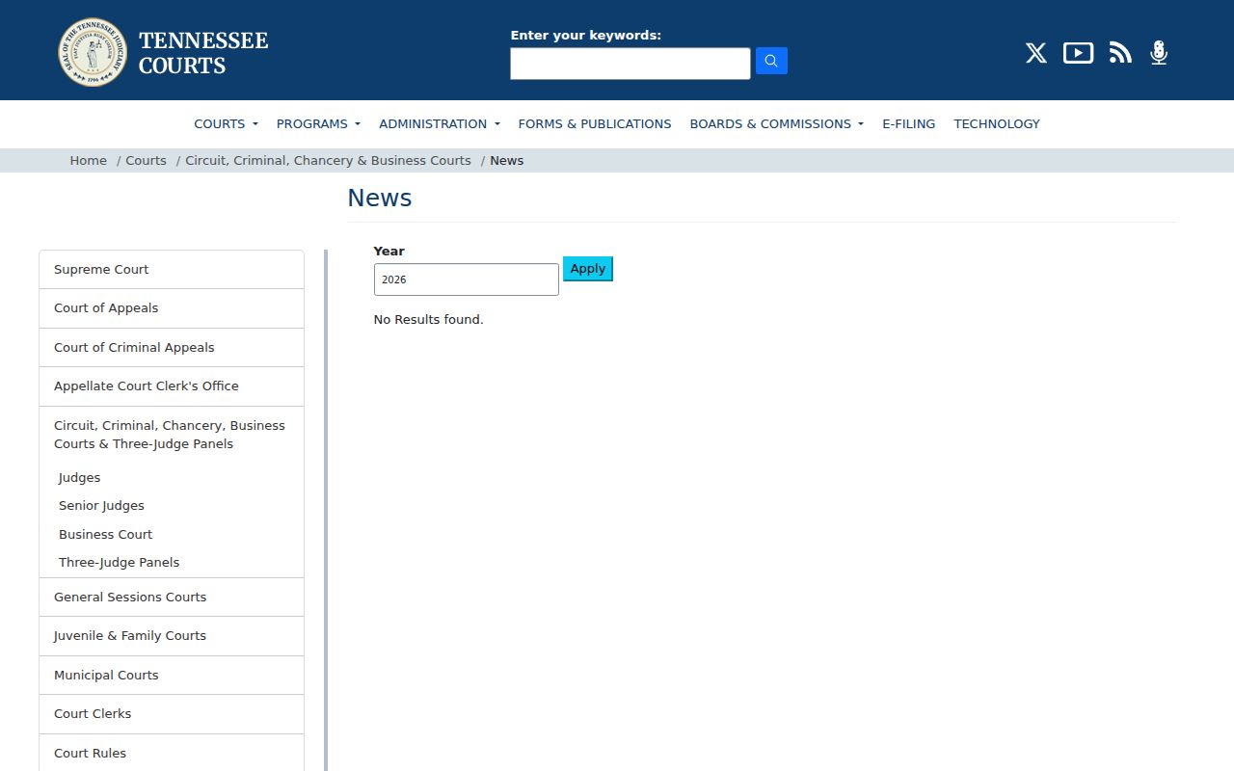Select Judges sidebar sub-item
Viewport: 1234px width, 771px height.
click(79, 478)
